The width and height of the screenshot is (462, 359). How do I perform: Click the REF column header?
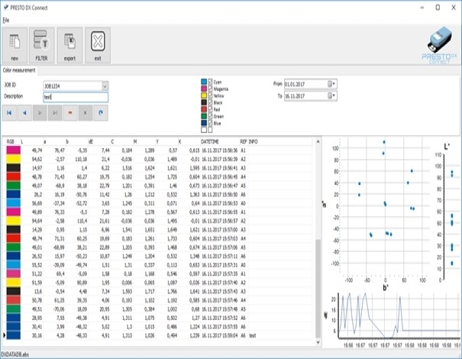(244, 142)
